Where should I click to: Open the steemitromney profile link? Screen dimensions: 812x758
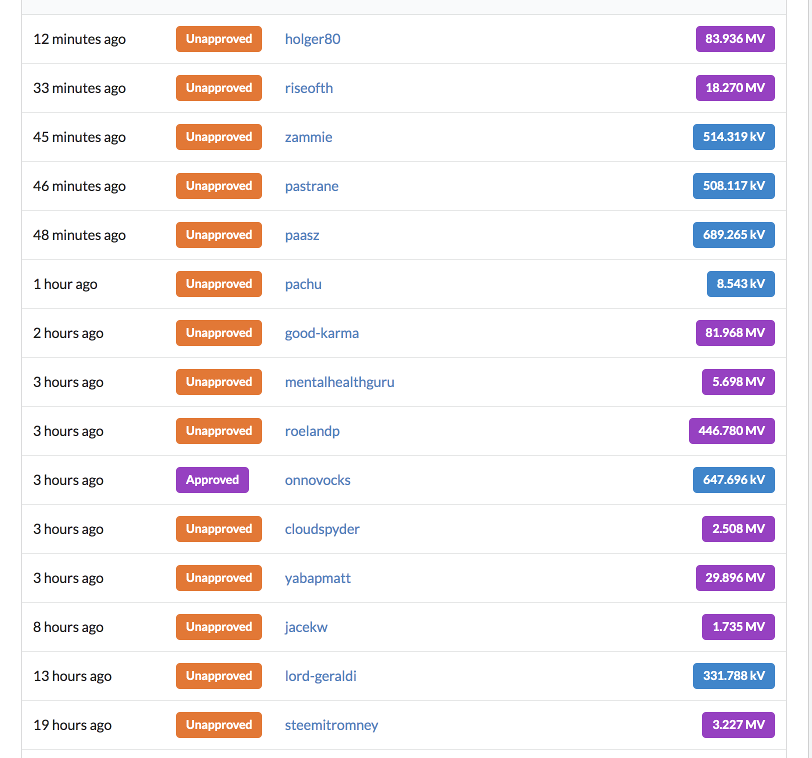[331, 725]
